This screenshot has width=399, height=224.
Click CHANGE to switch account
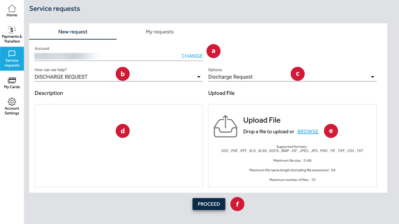(x=192, y=56)
